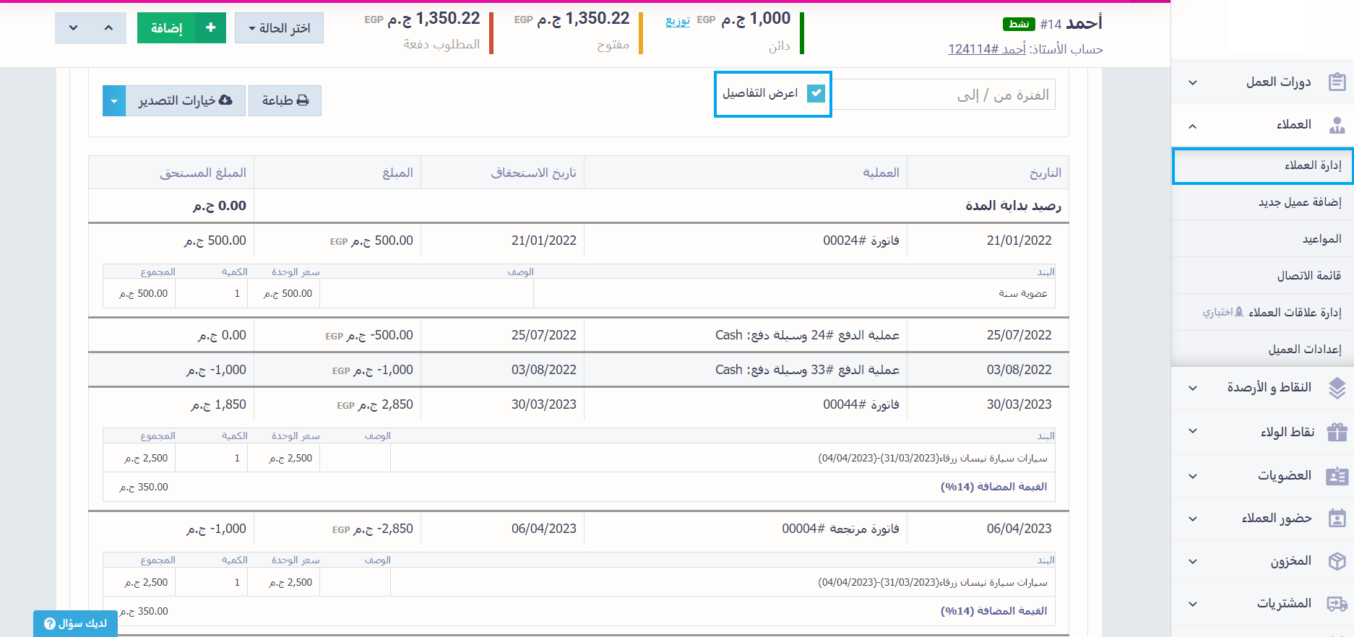Click the clients person icon in sidebar

click(x=1337, y=125)
